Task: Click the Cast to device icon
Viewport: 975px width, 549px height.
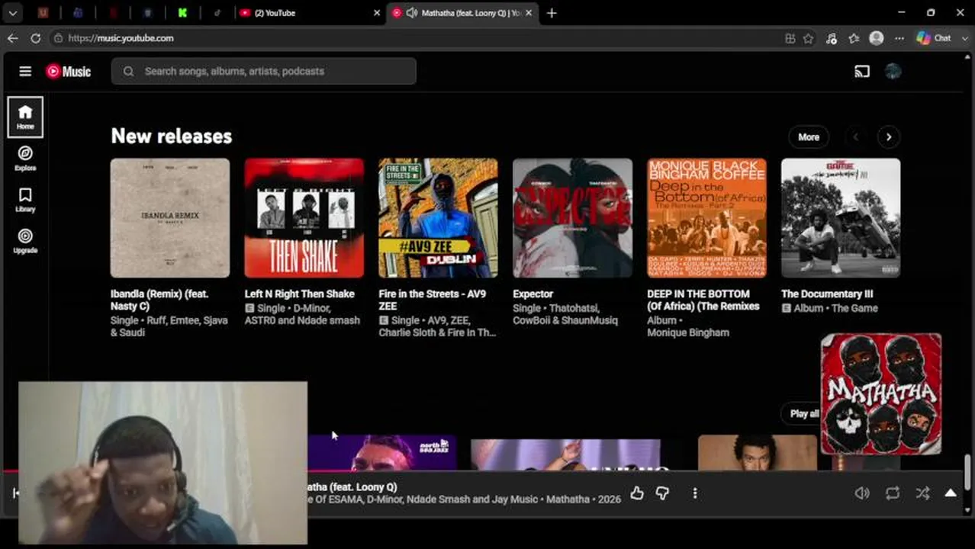Action: tap(862, 72)
